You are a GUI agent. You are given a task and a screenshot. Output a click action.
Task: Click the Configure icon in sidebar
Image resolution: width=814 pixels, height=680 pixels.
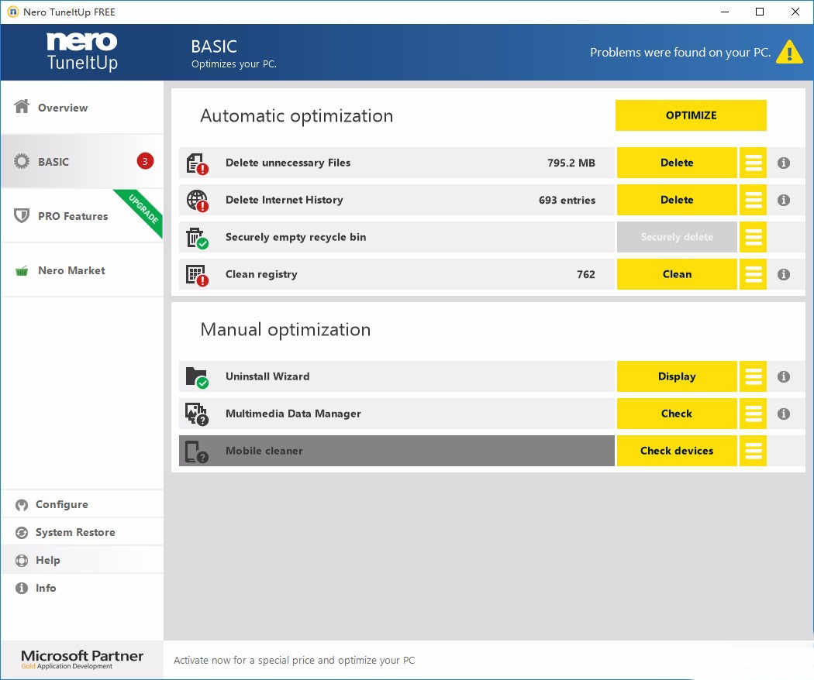[x=22, y=505]
